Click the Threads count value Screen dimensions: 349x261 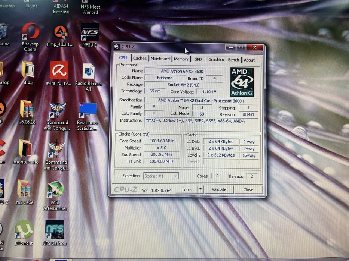pyautogui.click(x=252, y=176)
